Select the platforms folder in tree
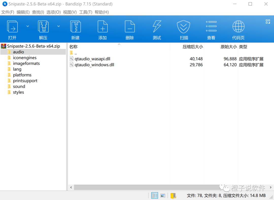The image size is (274, 200). pyautogui.click(x=22, y=75)
